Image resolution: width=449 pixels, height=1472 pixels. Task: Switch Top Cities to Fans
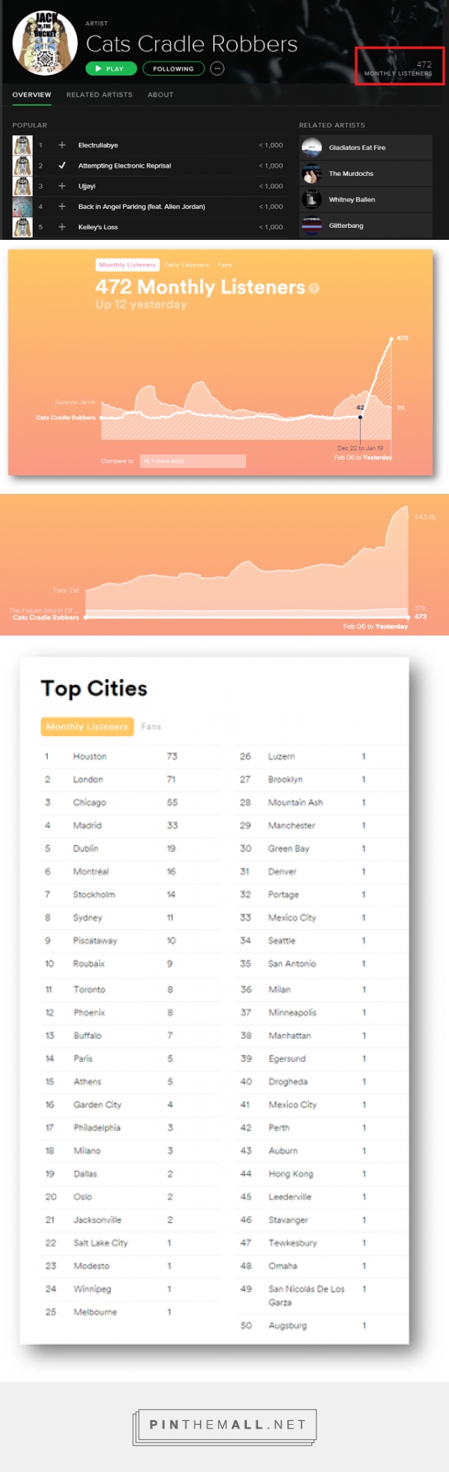(x=151, y=726)
